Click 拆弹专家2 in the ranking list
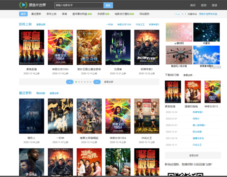This screenshot has height=177, width=227. pyautogui.click(x=198, y=112)
